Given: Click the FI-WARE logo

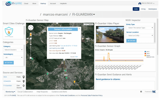Looking at the screenshot, I should (14, 4).
